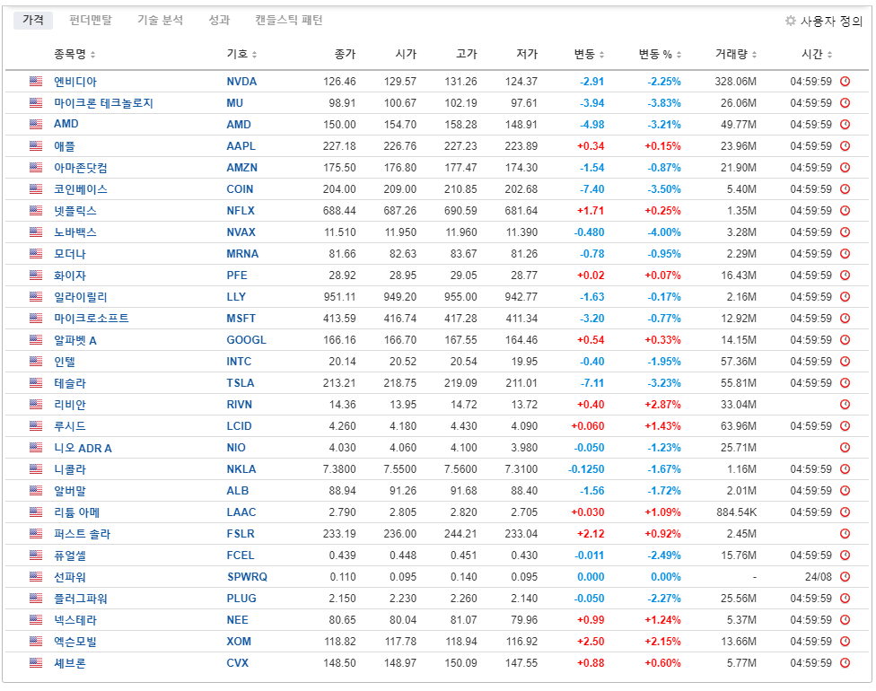Image resolution: width=876 pixels, height=691 pixels.
Task: Click the US flag icon beside 모더나
Action: click(36, 254)
